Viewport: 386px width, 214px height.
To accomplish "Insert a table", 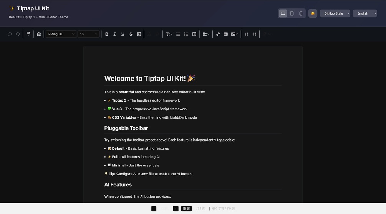I will pos(225,34).
